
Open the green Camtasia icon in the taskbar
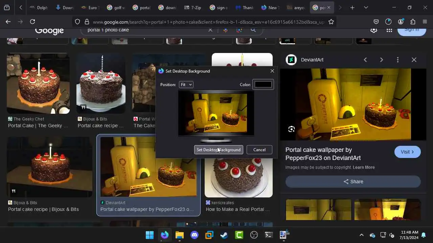pyautogui.click(x=239, y=235)
